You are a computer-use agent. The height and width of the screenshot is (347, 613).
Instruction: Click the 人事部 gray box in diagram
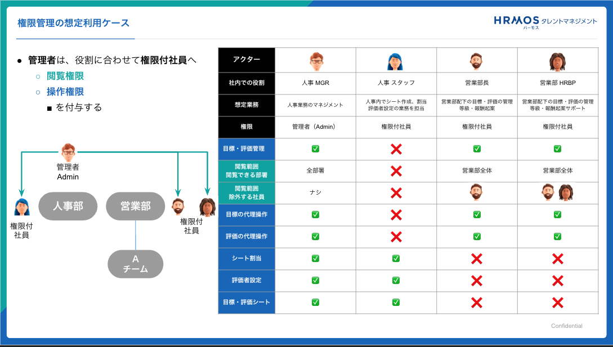tap(68, 206)
